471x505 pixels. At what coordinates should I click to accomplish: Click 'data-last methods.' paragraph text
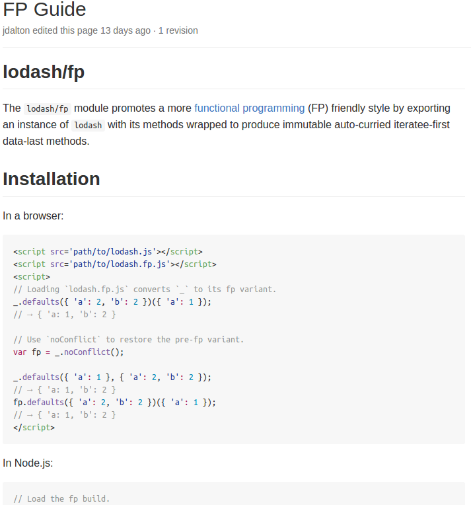[46, 141]
